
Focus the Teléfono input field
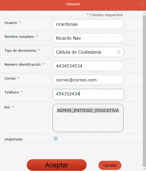(88, 94)
